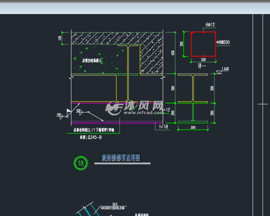Click the 250 width dimension under red section

[203, 60]
